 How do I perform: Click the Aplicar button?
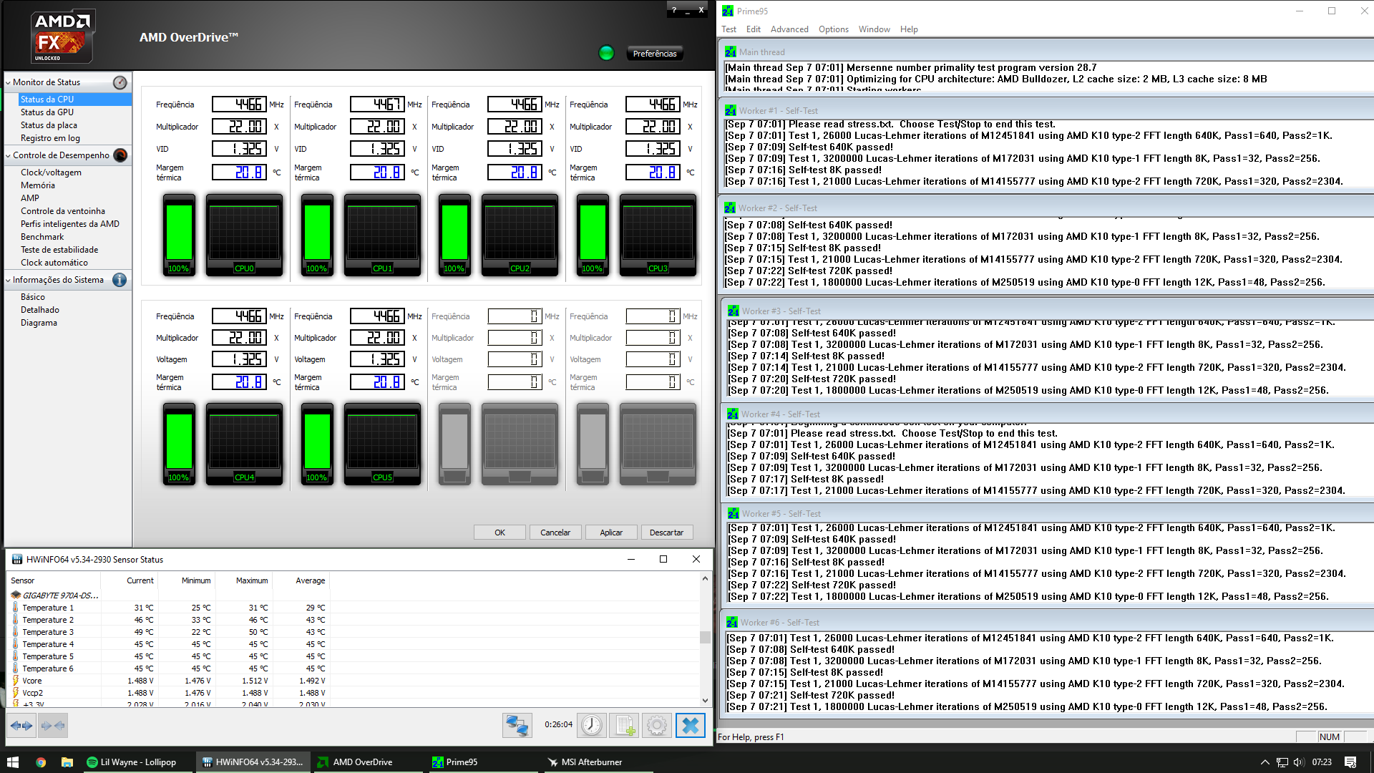coord(611,533)
